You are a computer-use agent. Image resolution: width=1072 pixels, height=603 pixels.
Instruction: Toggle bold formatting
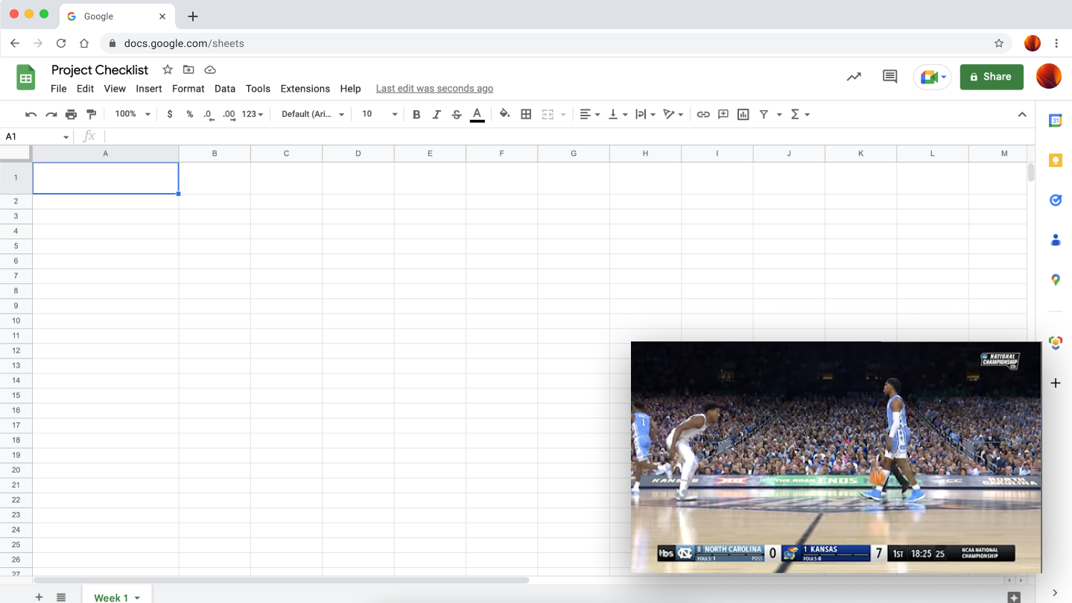coord(416,114)
